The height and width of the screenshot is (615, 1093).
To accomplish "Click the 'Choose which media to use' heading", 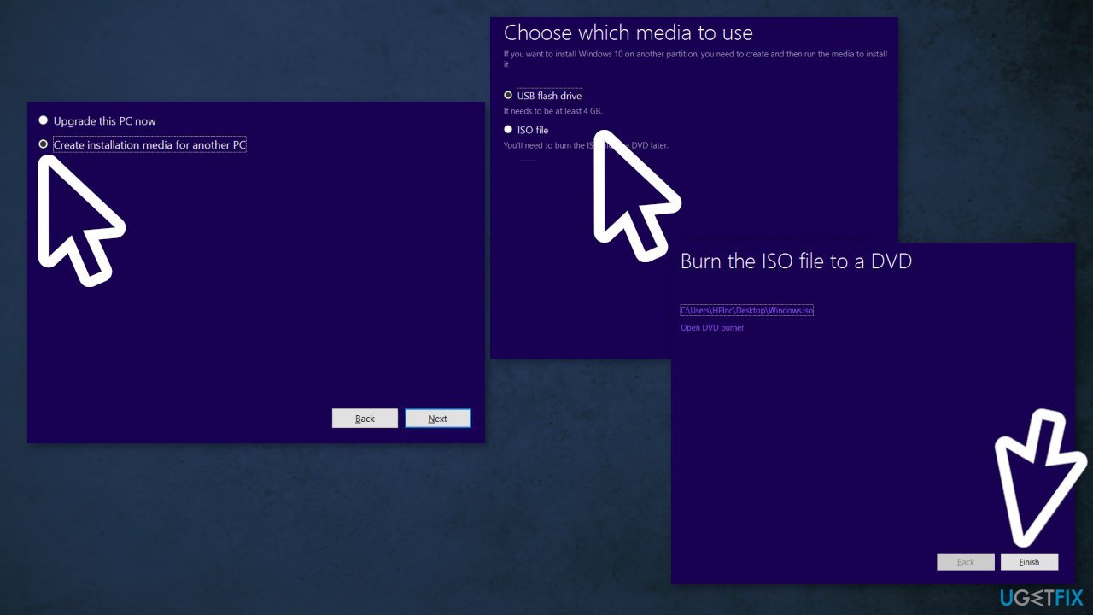I will 628,33.
